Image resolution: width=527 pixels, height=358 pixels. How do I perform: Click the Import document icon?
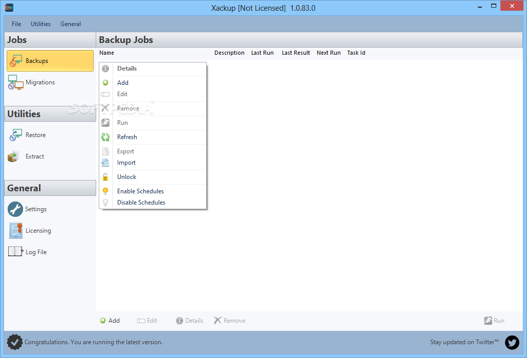coord(105,163)
